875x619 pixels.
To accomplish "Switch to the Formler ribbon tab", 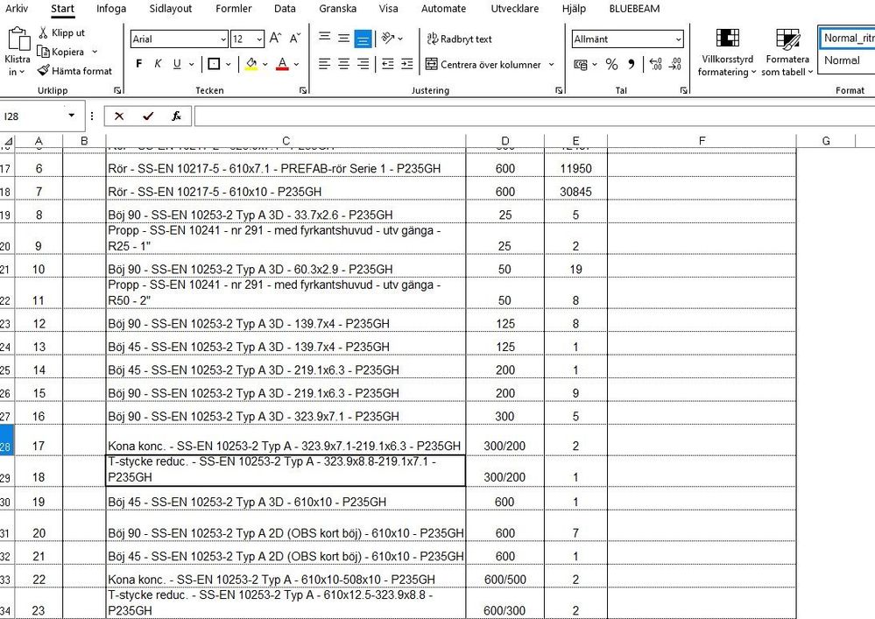I will 233,9.
